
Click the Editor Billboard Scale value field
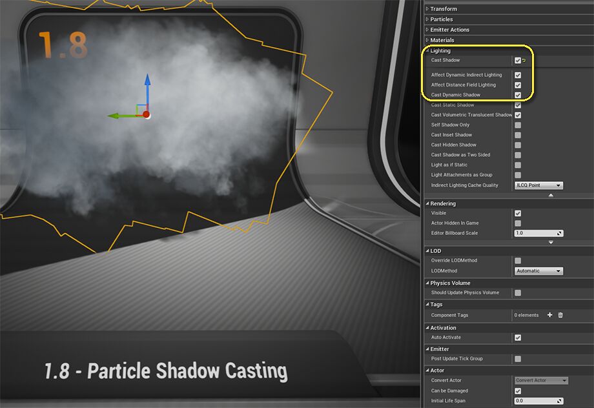coord(535,233)
